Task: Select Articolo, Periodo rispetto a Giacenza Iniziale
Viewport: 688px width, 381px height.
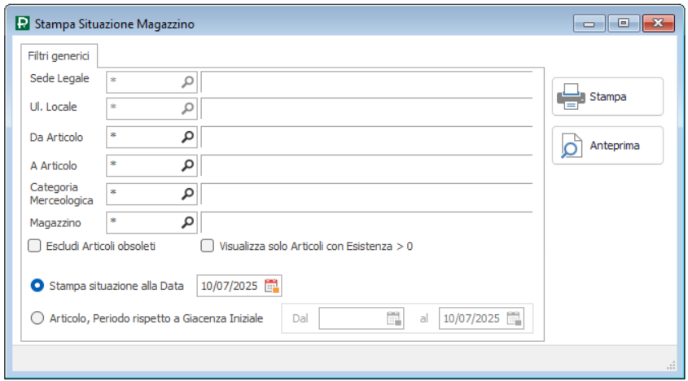Action: pyautogui.click(x=37, y=318)
